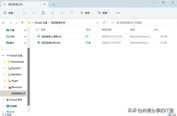Screen dimensions: 177x116
Task: Expand the 项目管理文件 sidebar node
Action: [4, 93]
